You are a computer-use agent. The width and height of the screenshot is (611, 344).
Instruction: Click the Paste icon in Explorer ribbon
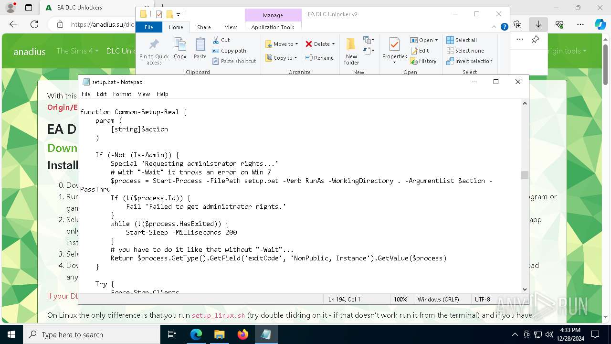tap(200, 48)
